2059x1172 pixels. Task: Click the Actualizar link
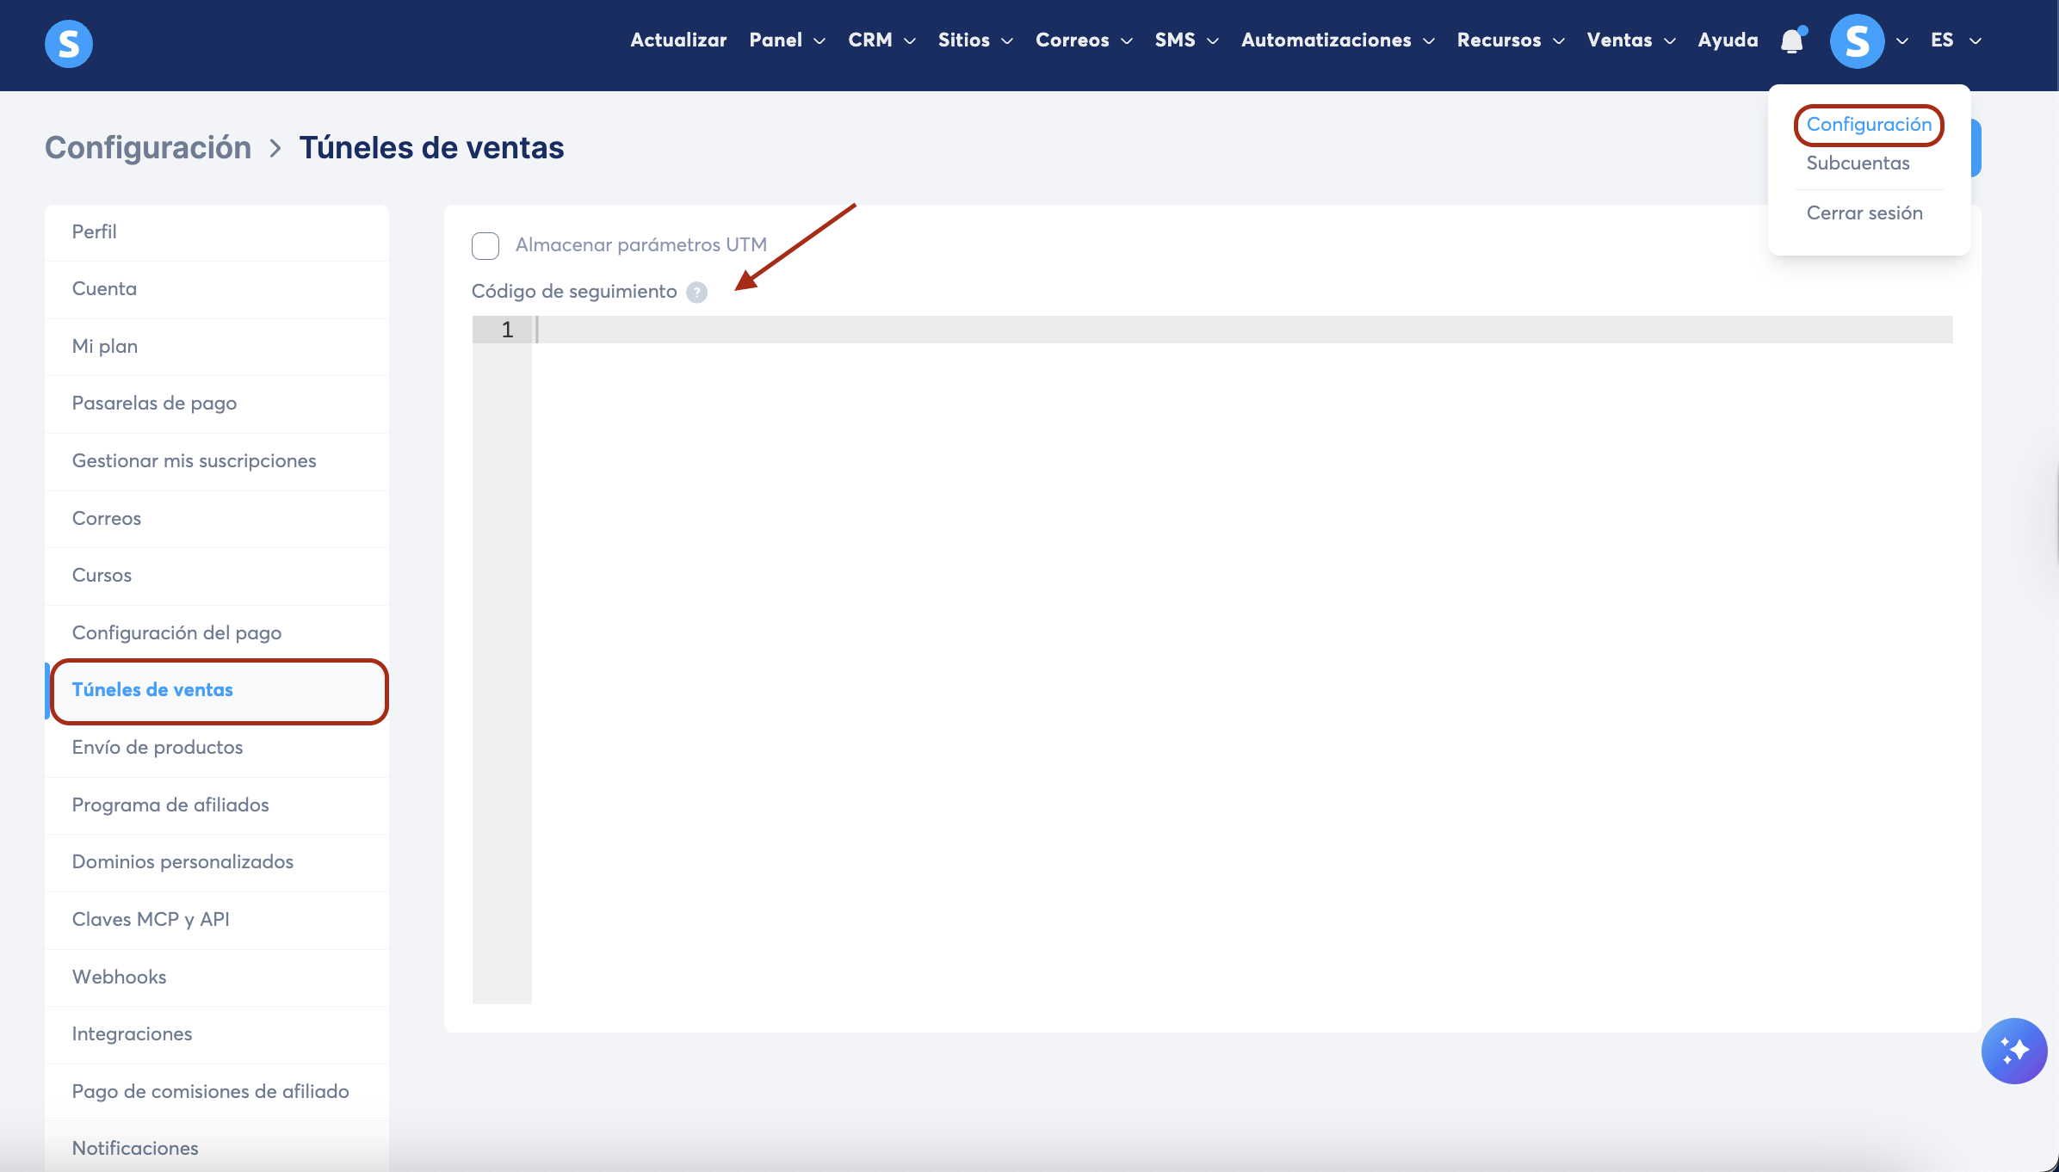point(678,40)
